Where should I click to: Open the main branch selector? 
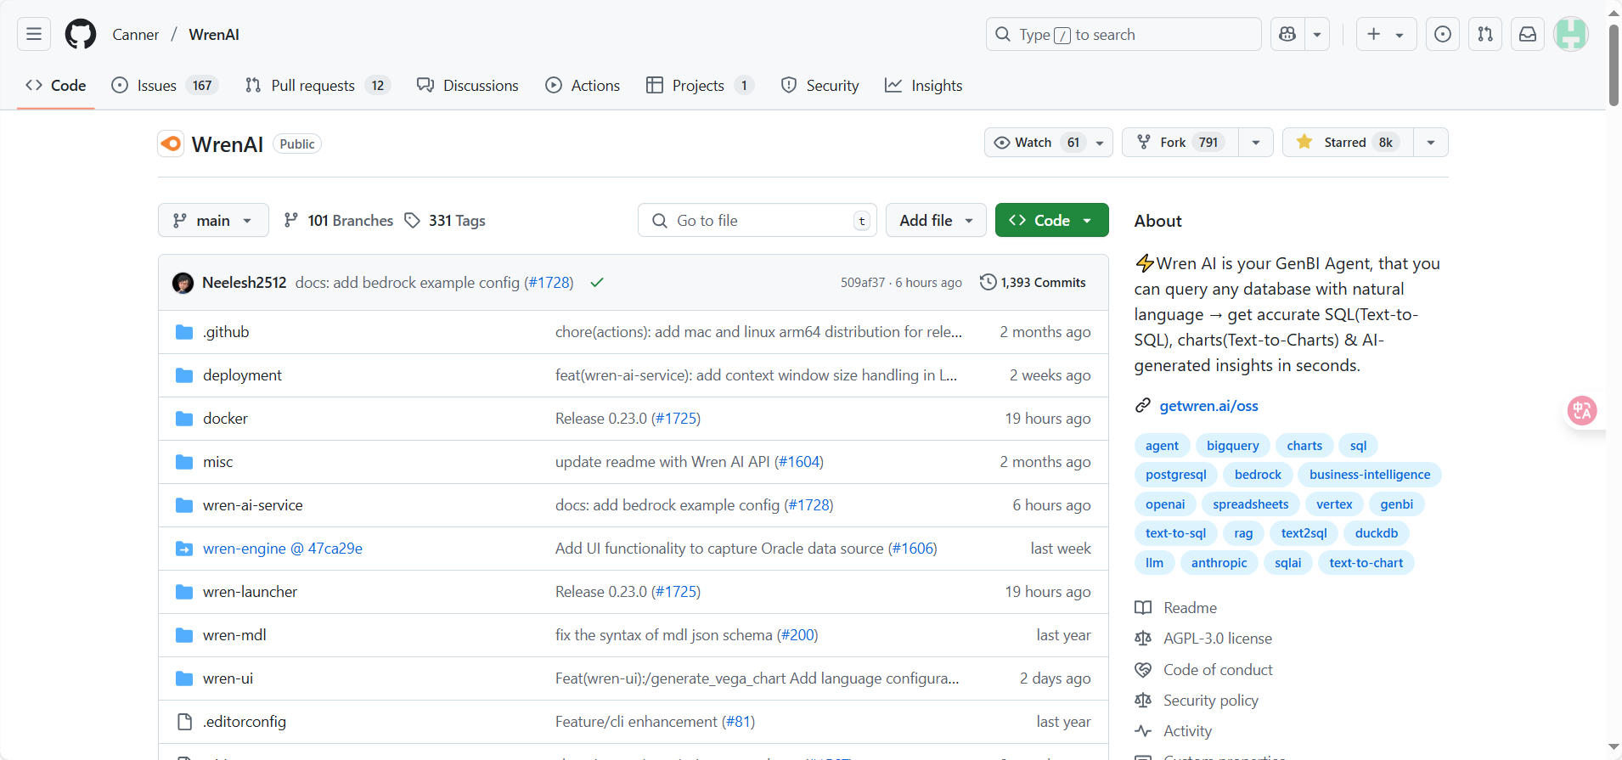coord(213,220)
